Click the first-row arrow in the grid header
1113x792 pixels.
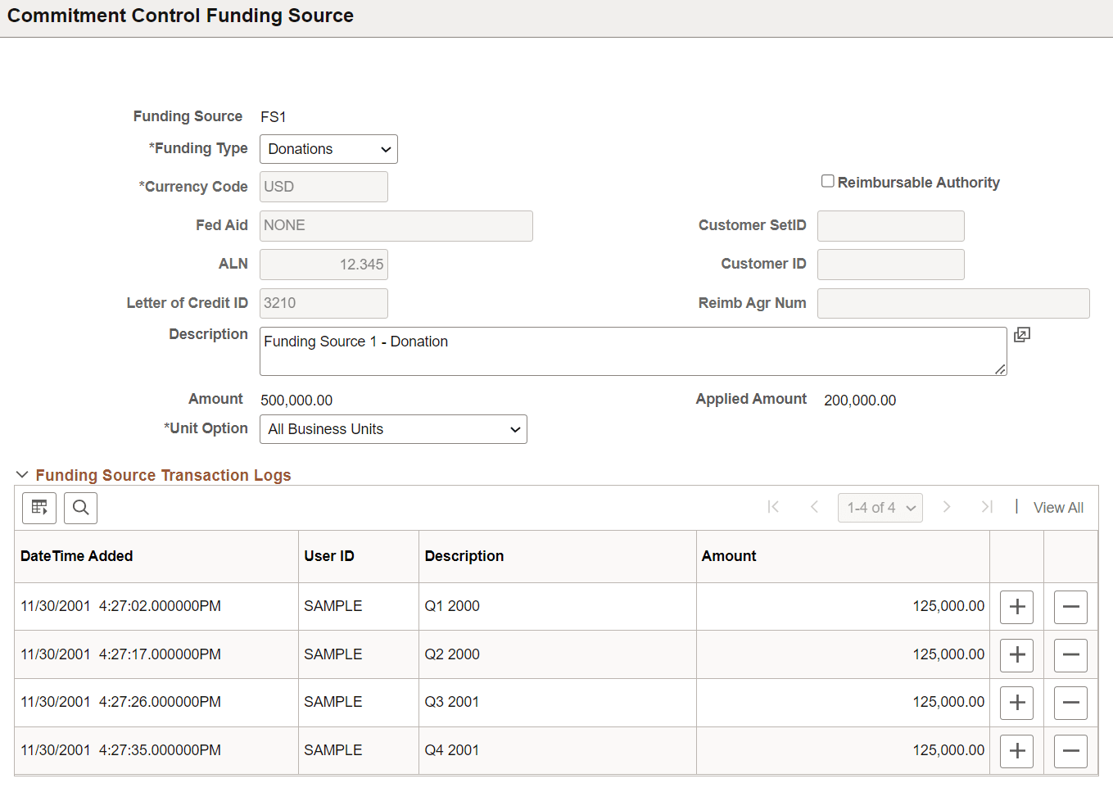coord(773,508)
